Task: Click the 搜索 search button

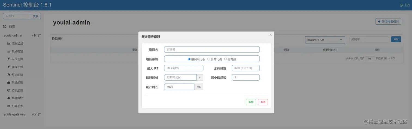Action: [35, 16]
